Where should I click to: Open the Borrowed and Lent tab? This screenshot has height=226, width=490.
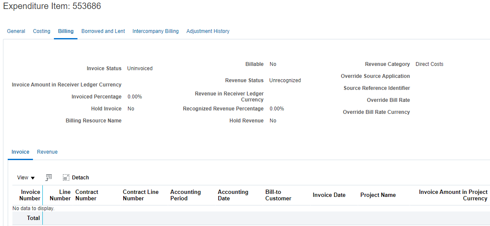[x=103, y=31]
